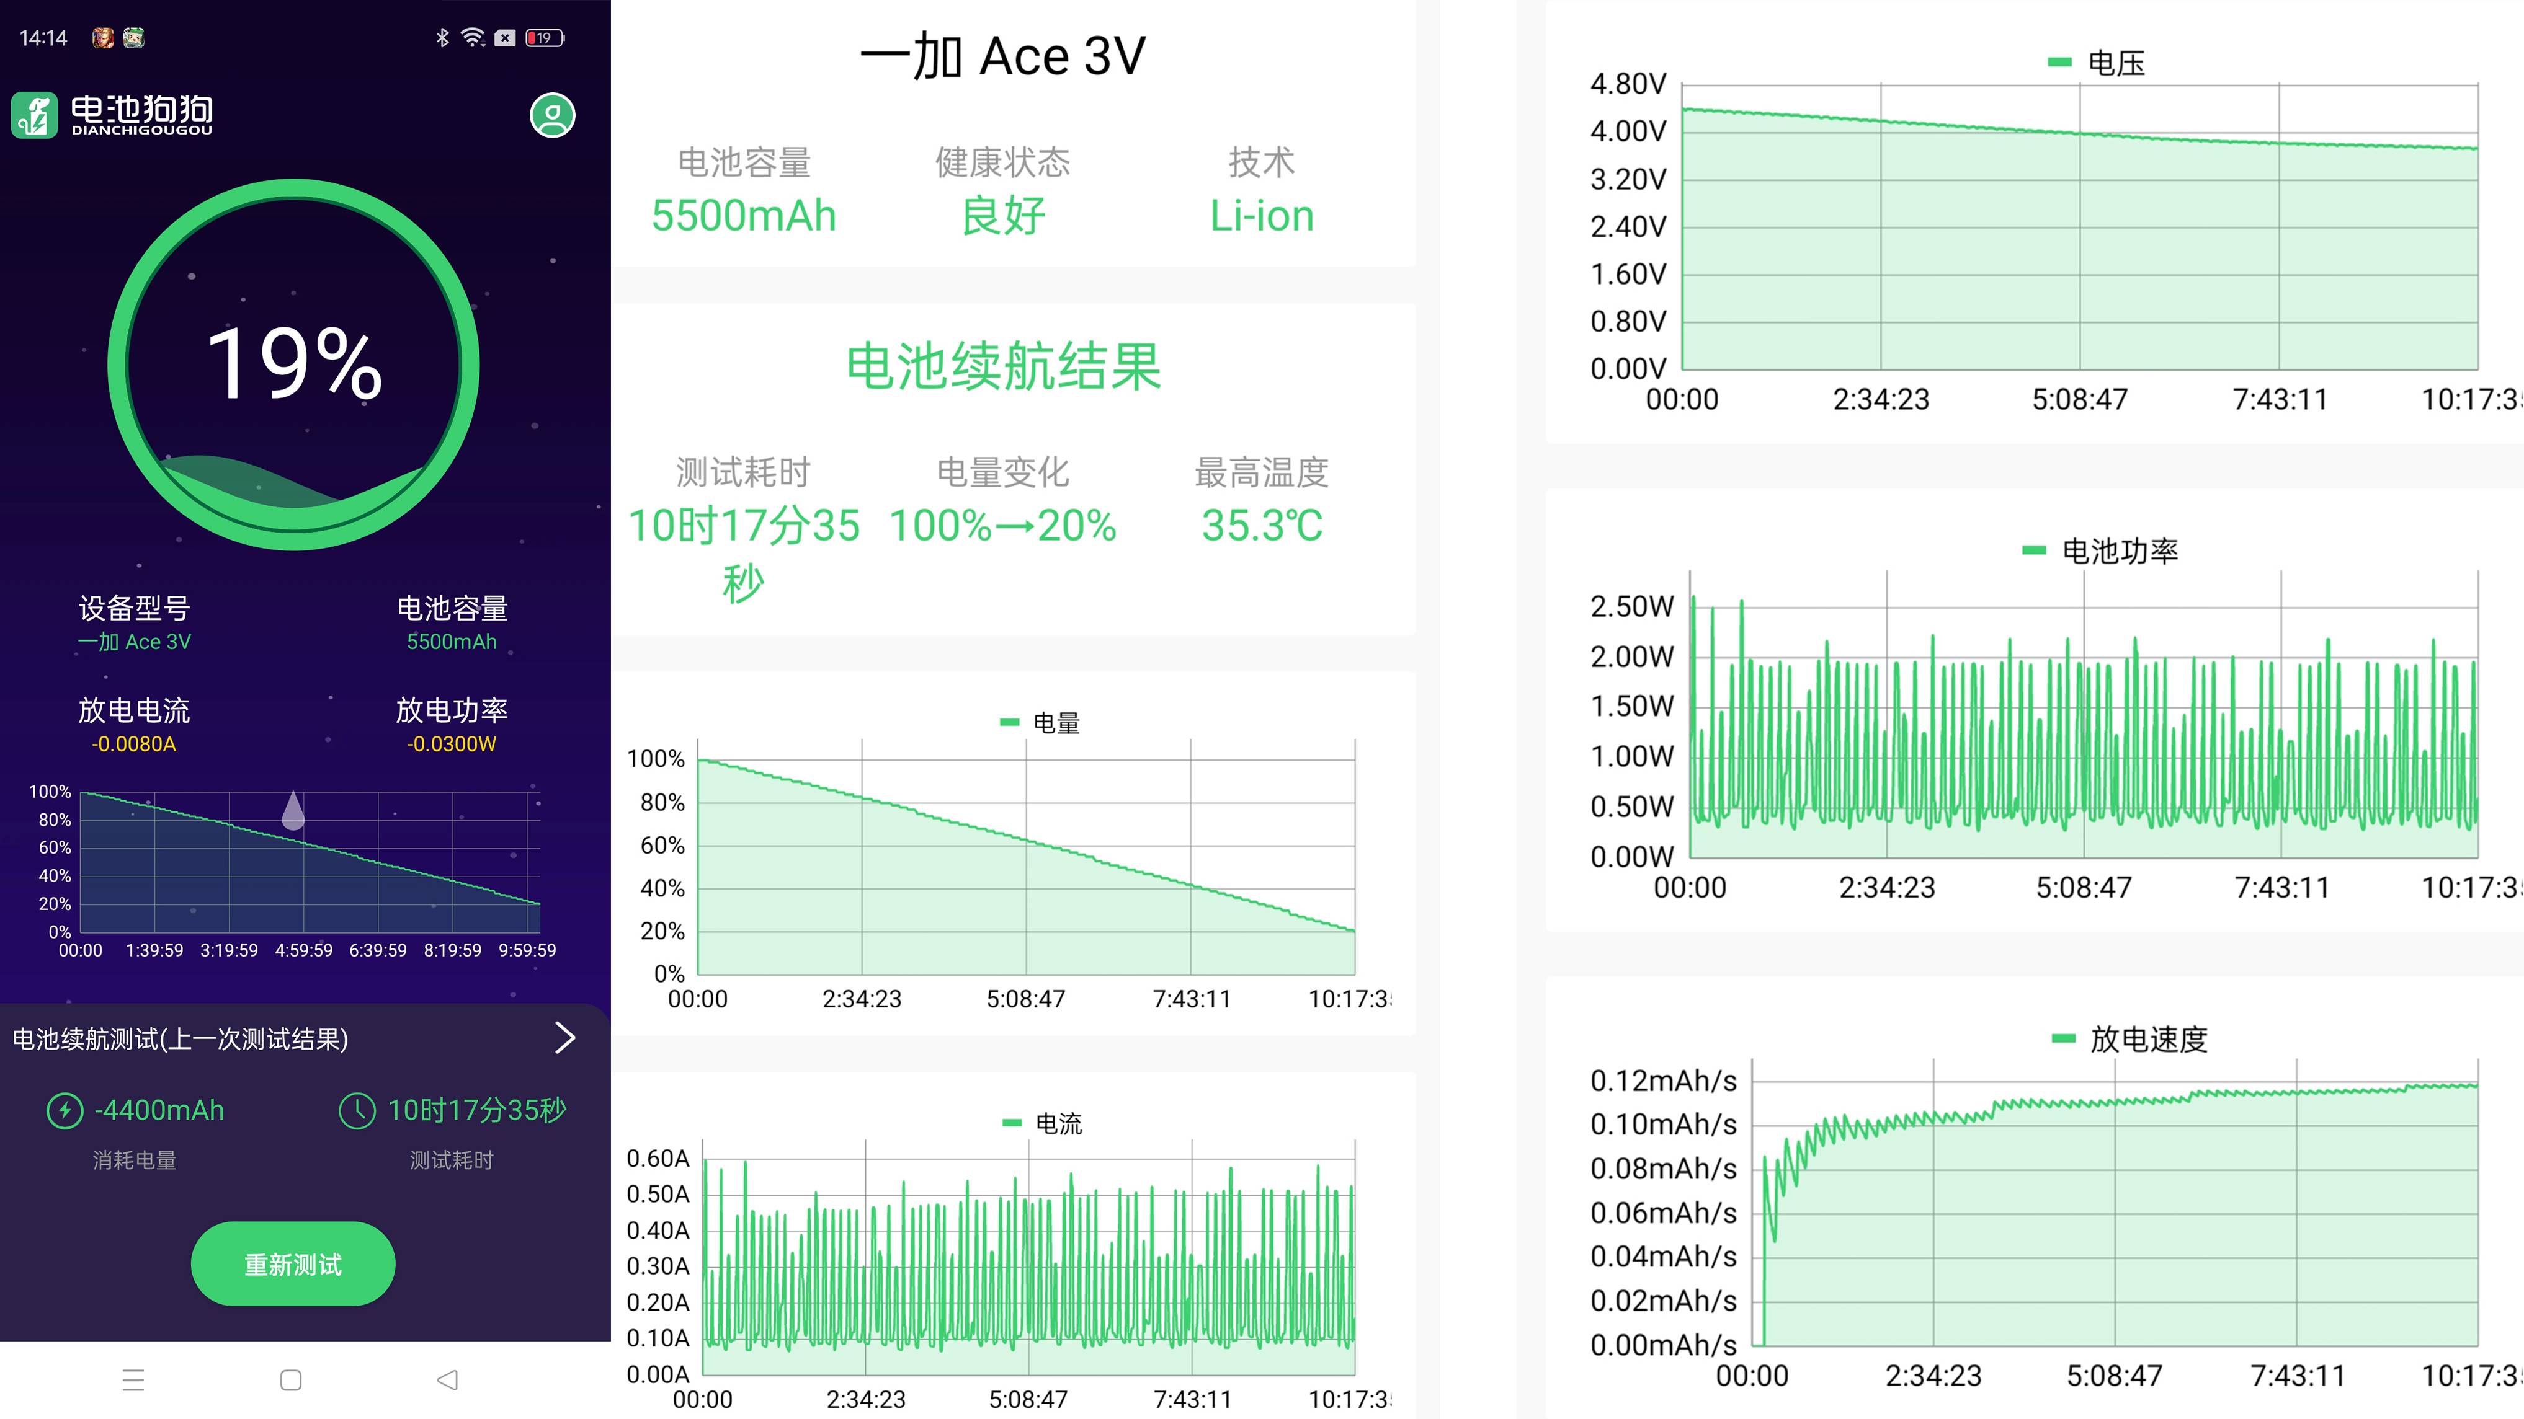The height and width of the screenshot is (1419, 2524).
Task: Click the lightning bolt consumed power icon
Action: 65,1110
